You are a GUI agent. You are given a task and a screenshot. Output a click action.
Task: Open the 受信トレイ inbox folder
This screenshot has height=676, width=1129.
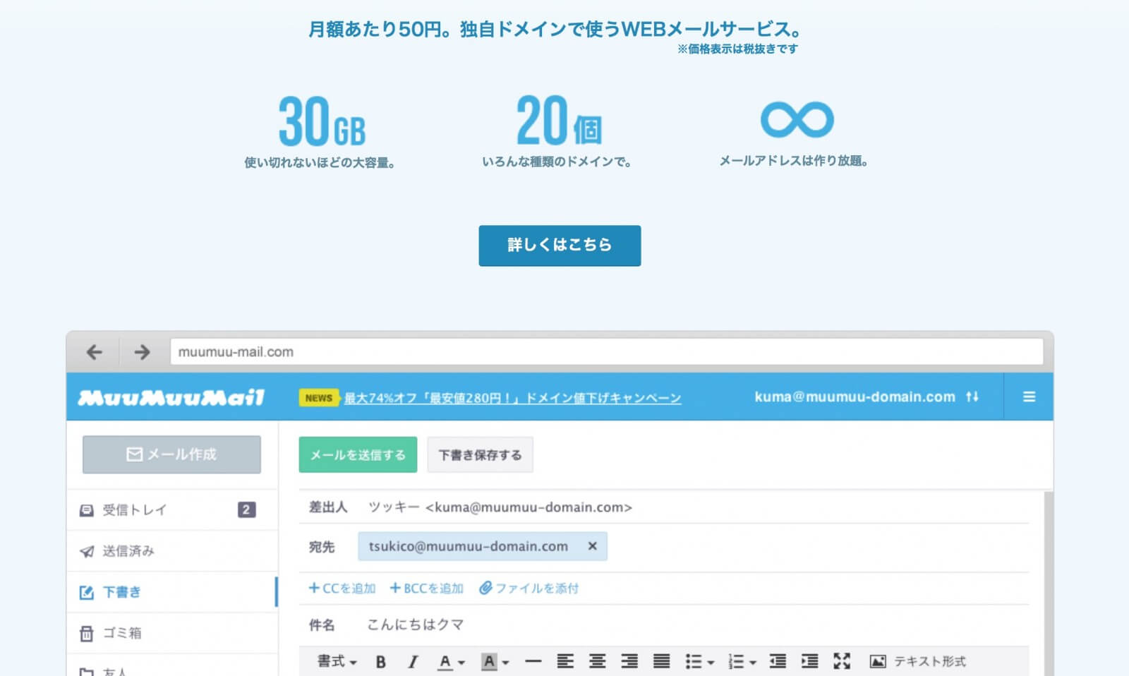[172, 509]
